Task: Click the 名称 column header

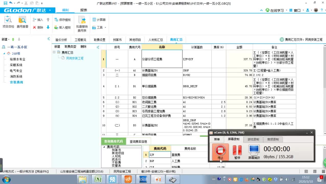Action: 162,47
